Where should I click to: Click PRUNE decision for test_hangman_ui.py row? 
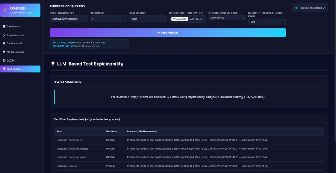(x=110, y=157)
